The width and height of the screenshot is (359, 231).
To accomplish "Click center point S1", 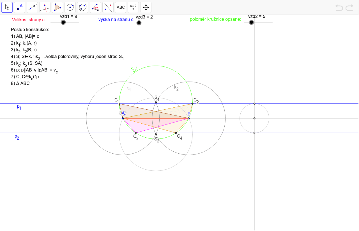I will click(156, 102).
